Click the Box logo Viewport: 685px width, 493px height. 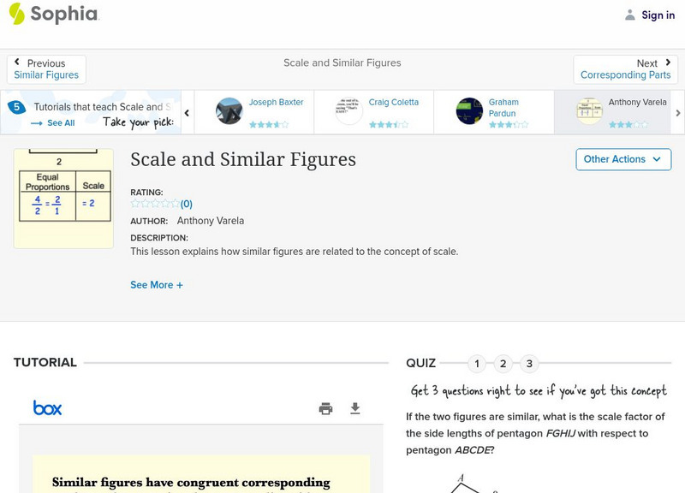47,408
